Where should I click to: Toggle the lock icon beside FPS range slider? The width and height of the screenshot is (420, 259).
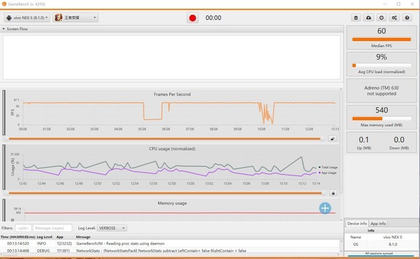pos(333,139)
